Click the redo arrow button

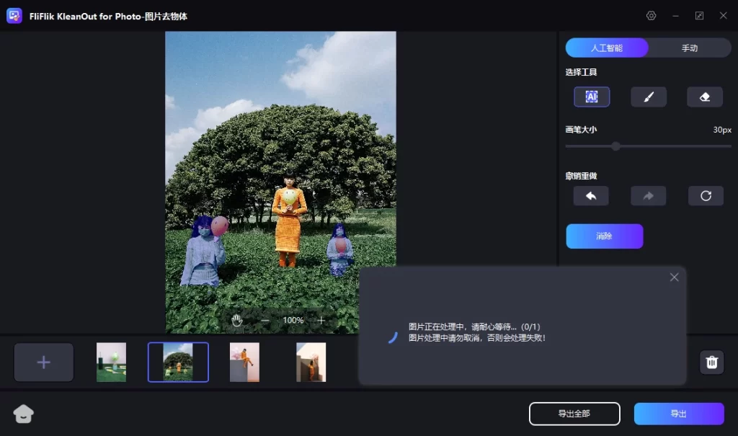click(x=648, y=196)
